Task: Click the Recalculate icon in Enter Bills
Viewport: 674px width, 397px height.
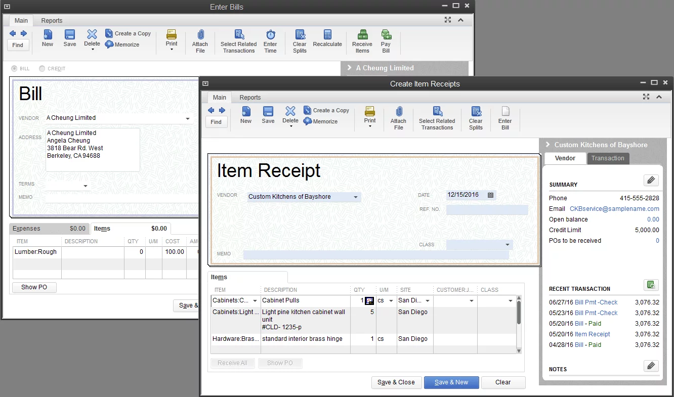Action: pyautogui.click(x=327, y=40)
